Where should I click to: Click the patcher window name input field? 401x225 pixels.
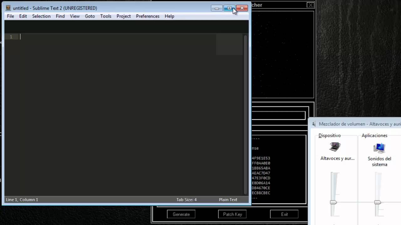(x=278, y=115)
